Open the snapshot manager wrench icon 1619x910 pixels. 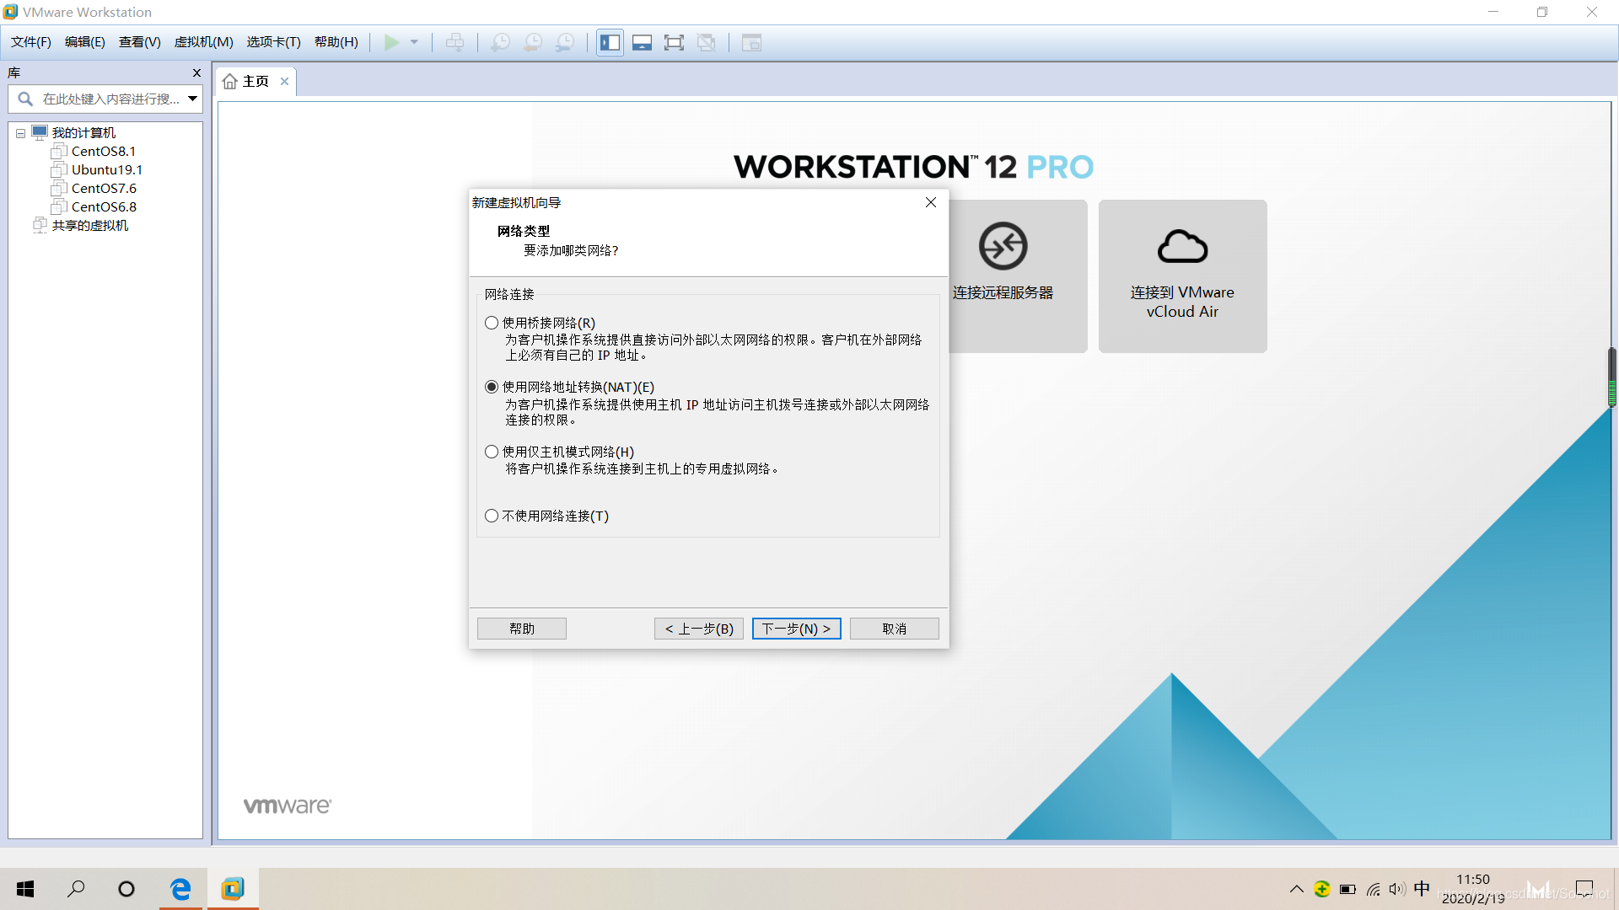pyautogui.click(x=565, y=42)
